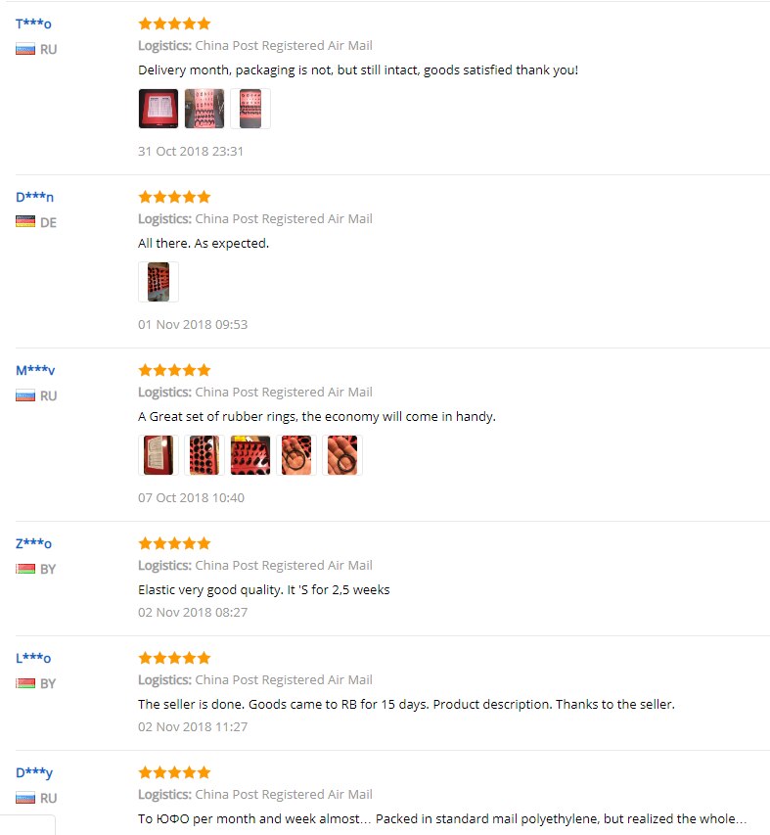This screenshot has height=835, width=770.
Task: Open T***o's third review photo
Action: tap(250, 109)
